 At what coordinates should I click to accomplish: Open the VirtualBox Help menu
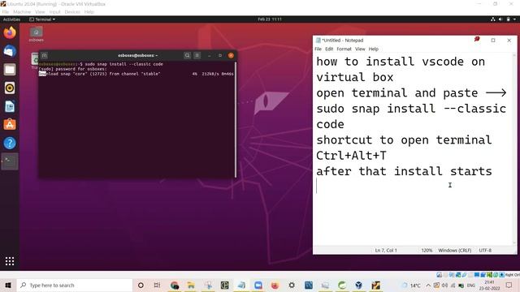pyautogui.click(x=89, y=12)
